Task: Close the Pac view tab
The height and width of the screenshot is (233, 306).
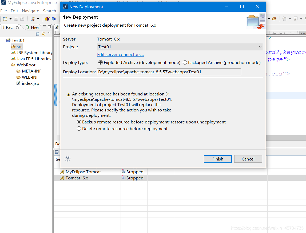Action: pyautogui.click(x=18, y=27)
